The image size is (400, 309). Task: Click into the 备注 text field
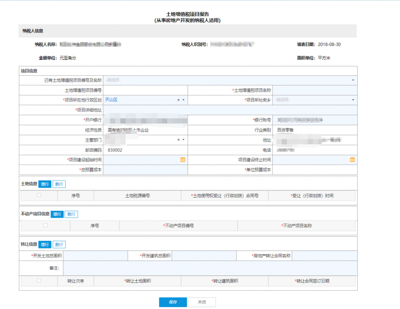(210, 268)
